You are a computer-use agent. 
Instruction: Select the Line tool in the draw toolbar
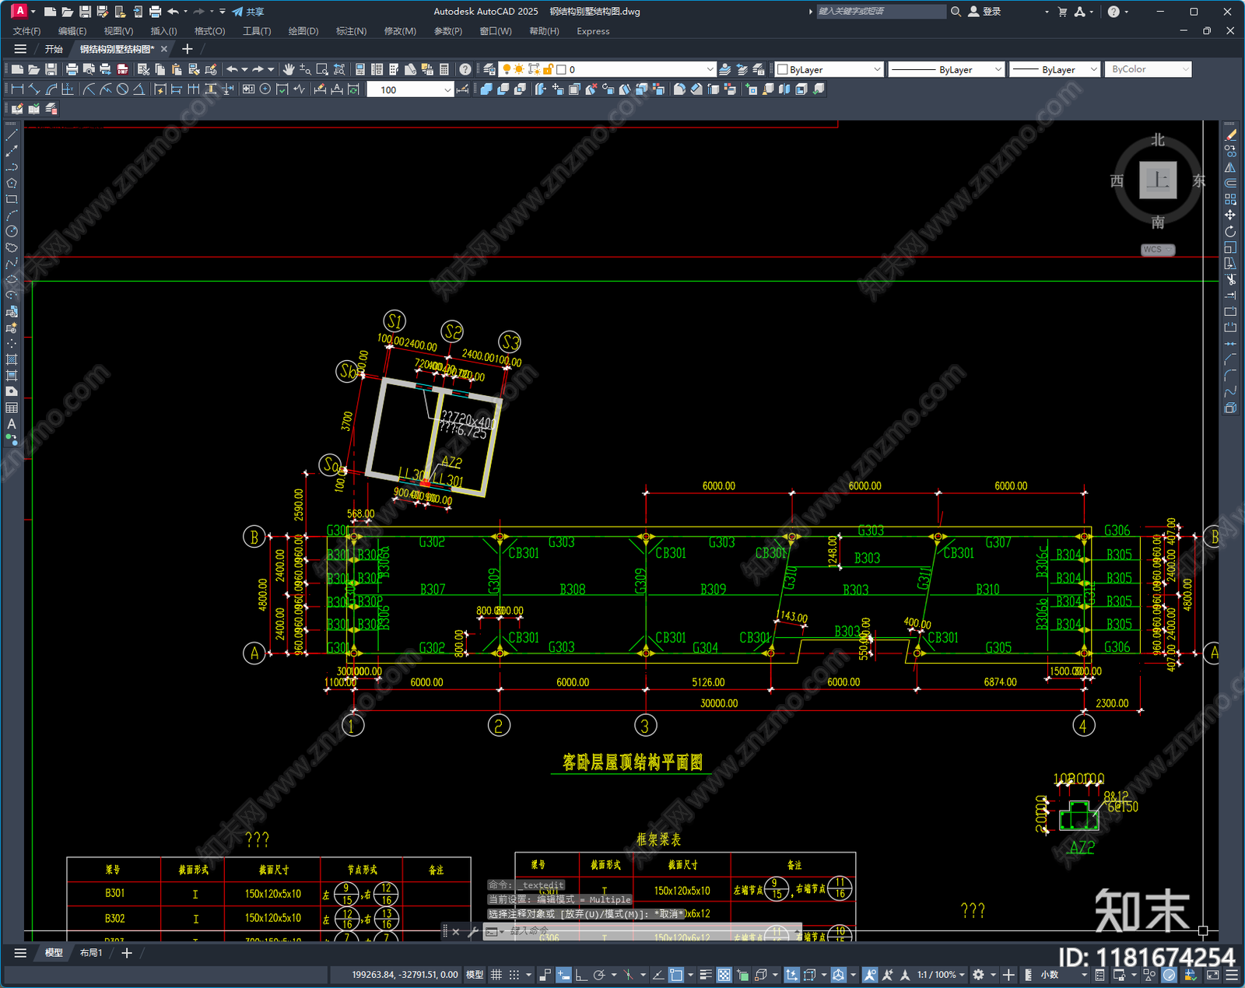pos(12,135)
